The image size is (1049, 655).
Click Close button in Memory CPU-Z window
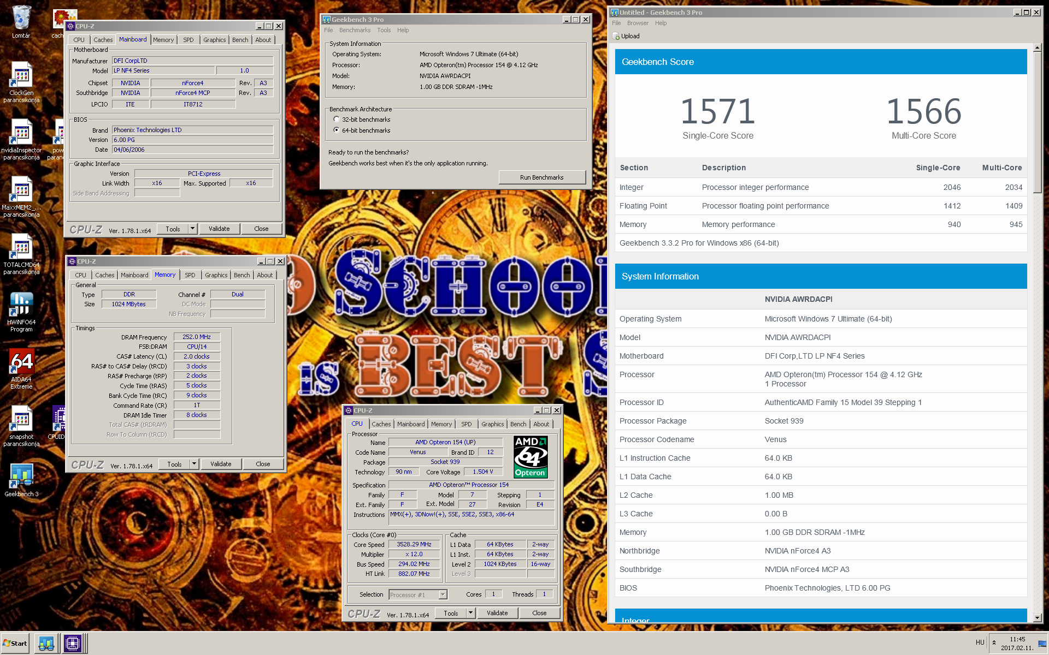(263, 464)
